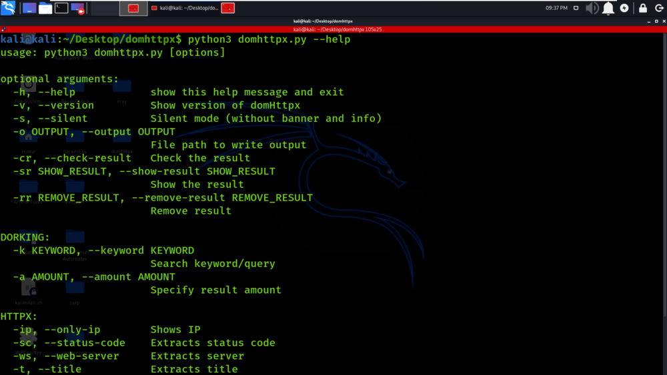
Task: Click the 'DORKING:' section heading
Action: (25, 237)
